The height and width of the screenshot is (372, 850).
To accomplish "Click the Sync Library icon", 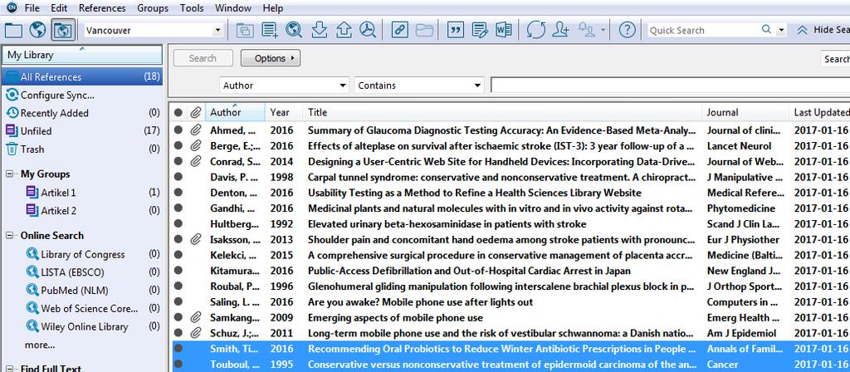I will click(535, 31).
